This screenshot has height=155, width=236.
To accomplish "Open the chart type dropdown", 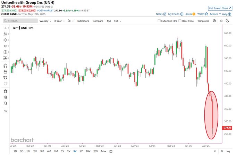I will [70, 21].
